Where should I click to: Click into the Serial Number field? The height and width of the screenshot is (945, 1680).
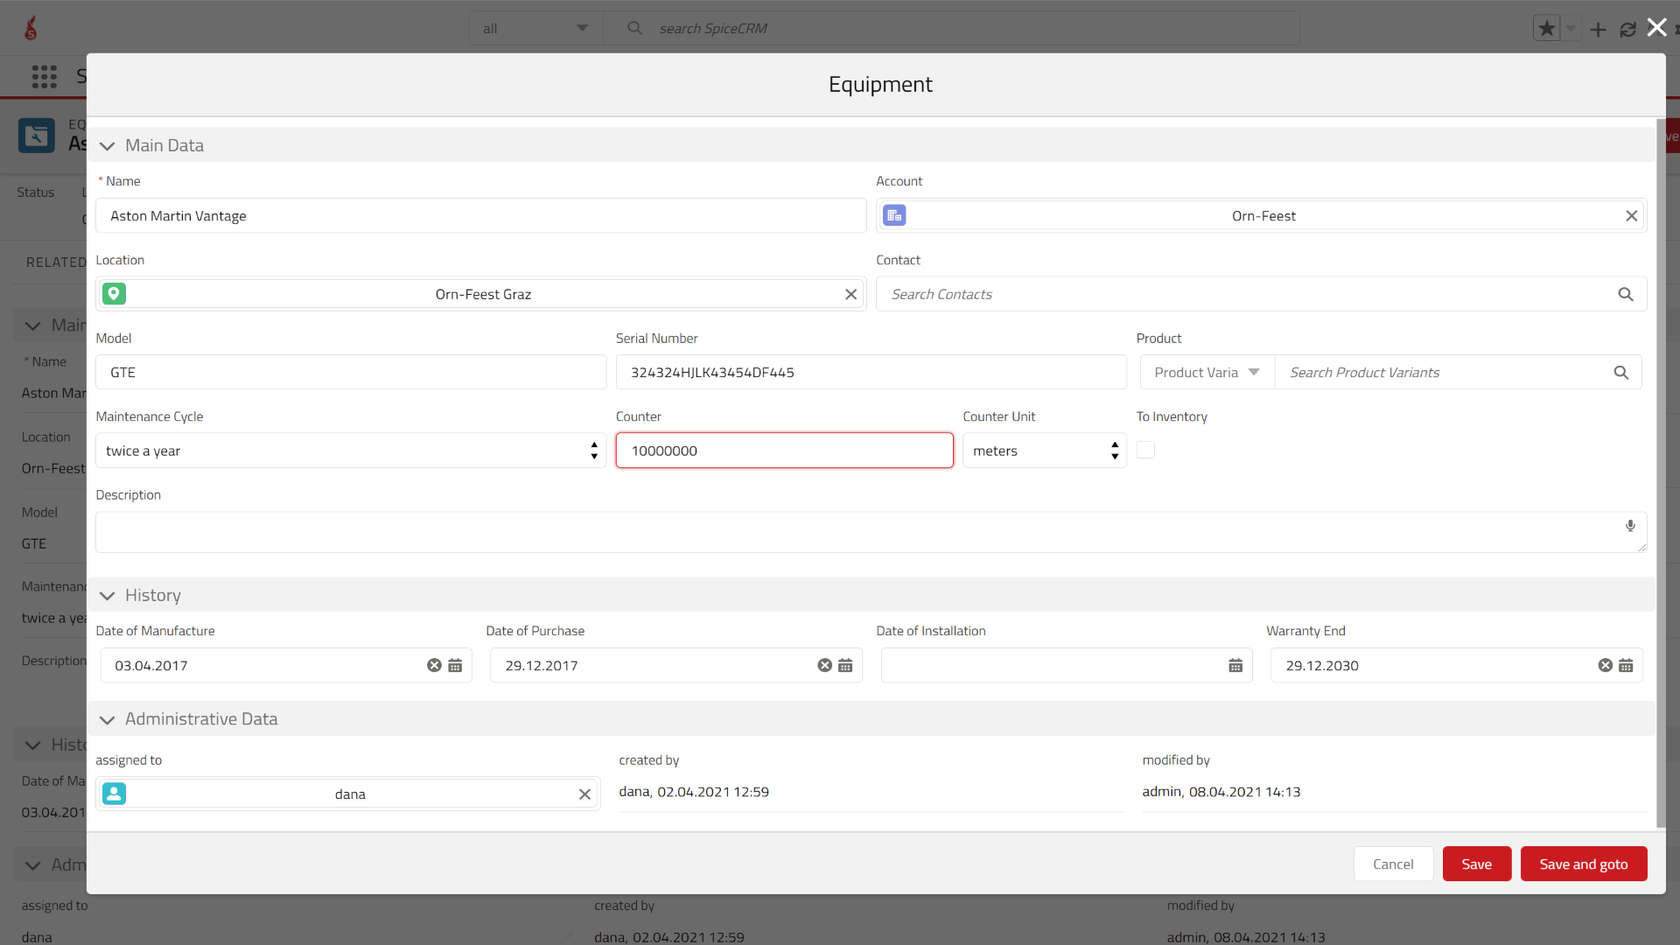(871, 373)
